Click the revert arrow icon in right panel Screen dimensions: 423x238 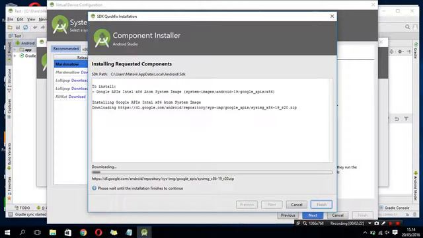tap(397, 119)
